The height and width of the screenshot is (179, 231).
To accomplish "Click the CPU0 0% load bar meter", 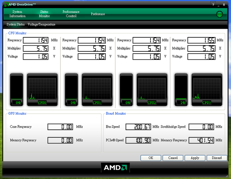I will click(x=17, y=89).
